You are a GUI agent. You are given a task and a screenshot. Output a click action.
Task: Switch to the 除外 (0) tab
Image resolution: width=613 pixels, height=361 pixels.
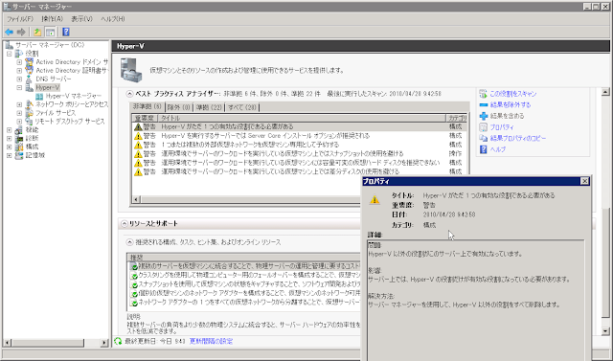[179, 107]
